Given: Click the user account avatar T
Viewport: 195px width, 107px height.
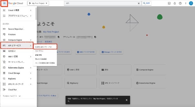Looking at the screenshot, I should tap(191, 4).
